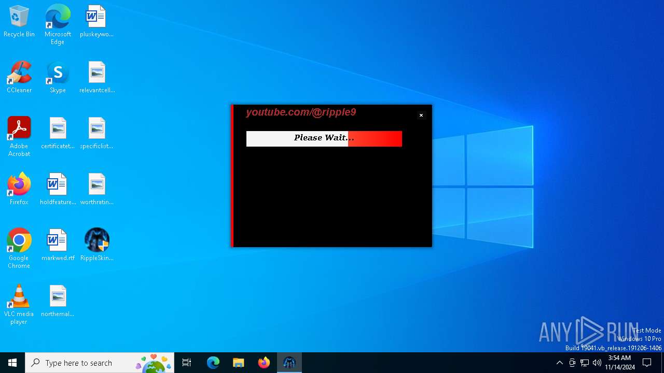Select the CCleaner desktop shortcut
664x373 pixels.
click(19, 77)
